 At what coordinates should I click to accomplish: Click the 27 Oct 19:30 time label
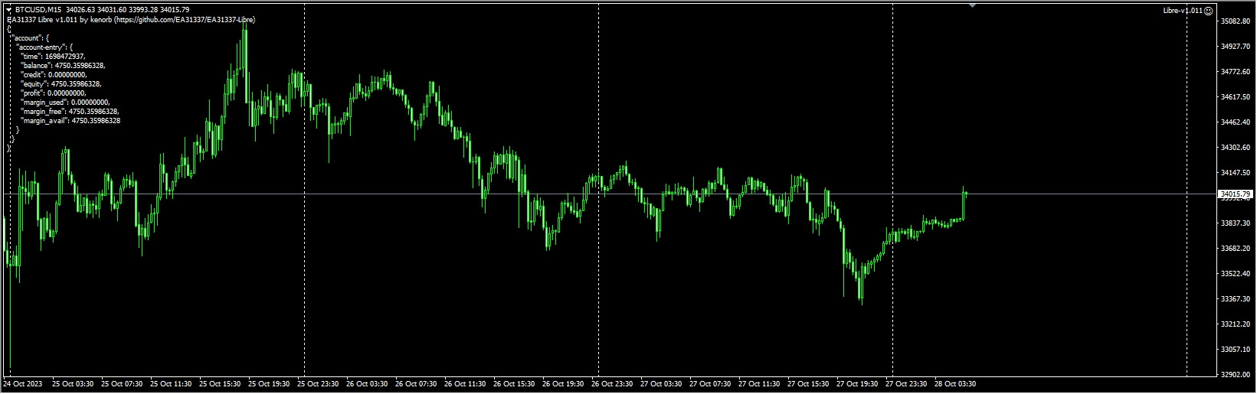tap(858, 383)
